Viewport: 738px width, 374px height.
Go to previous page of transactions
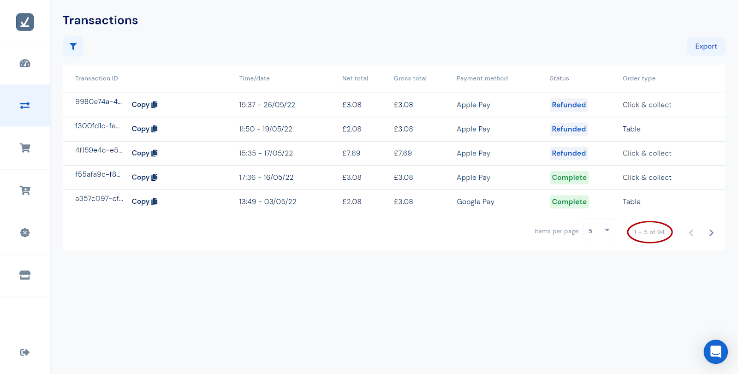tap(691, 233)
